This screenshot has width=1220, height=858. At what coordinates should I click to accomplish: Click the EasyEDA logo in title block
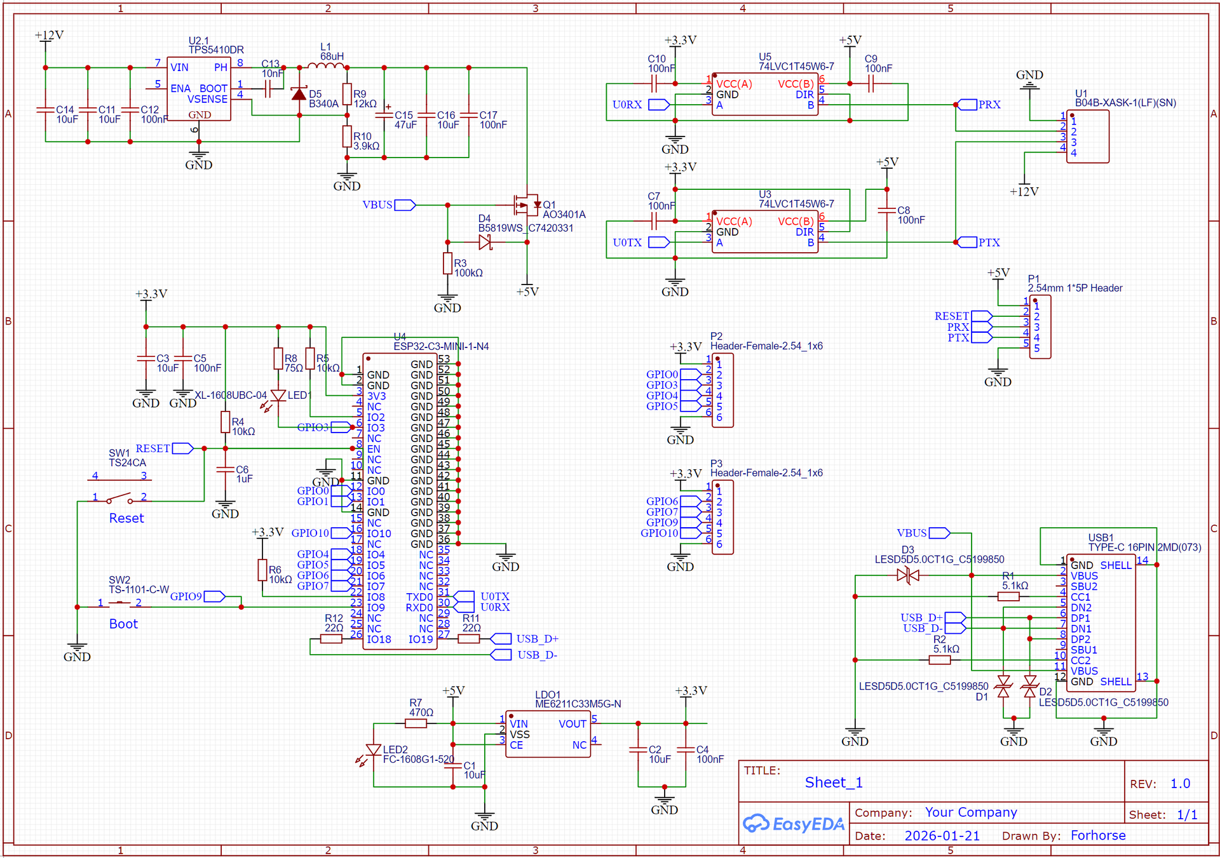(794, 824)
